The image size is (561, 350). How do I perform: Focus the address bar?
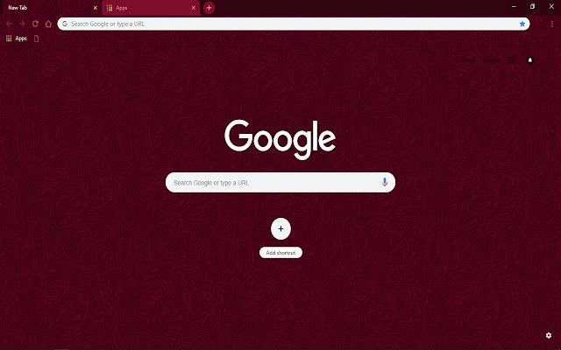(294, 24)
